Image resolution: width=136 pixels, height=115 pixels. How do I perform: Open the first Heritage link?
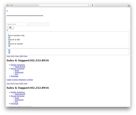point(14,76)
